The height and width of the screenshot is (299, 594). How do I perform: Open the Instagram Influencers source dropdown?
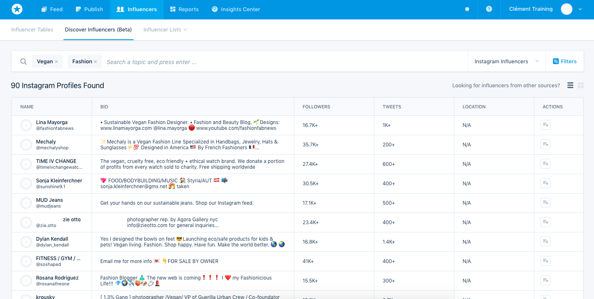pyautogui.click(x=507, y=62)
